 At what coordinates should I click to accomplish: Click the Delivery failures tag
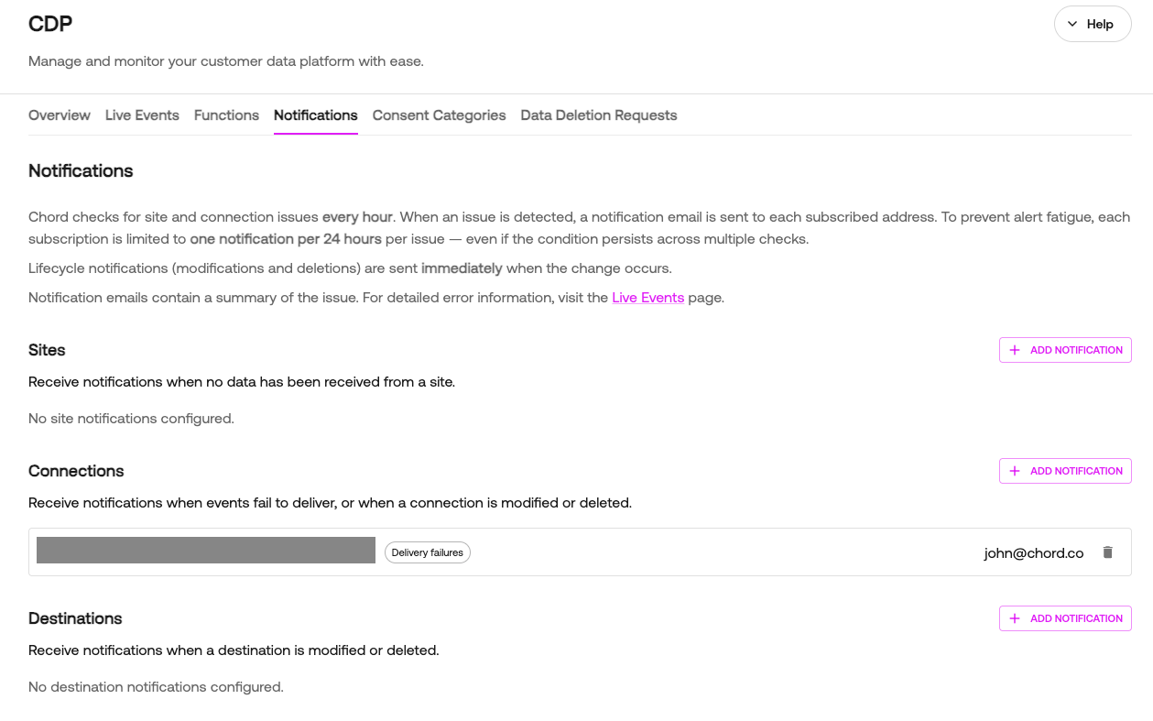[427, 552]
